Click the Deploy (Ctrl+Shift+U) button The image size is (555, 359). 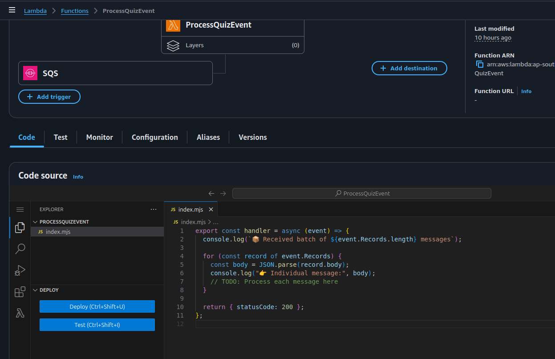(x=97, y=306)
